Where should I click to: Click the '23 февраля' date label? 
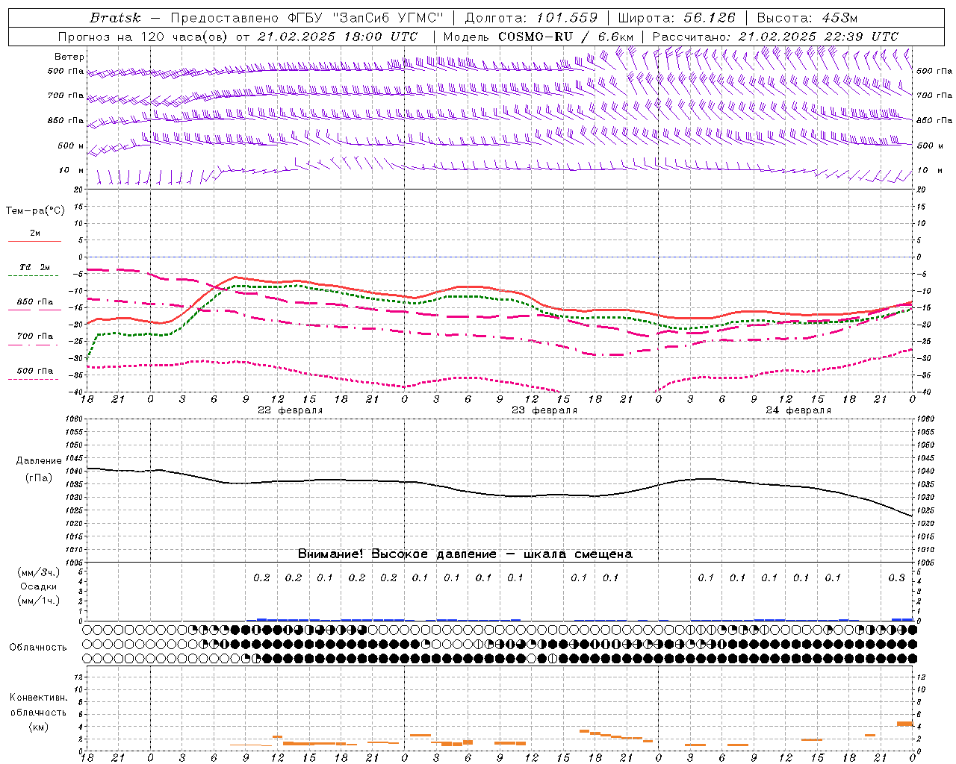coord(544,410)
